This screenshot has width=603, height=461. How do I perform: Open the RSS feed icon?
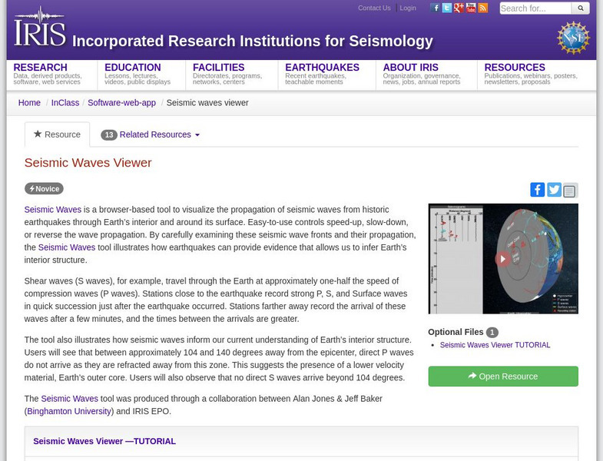point(482,8)
